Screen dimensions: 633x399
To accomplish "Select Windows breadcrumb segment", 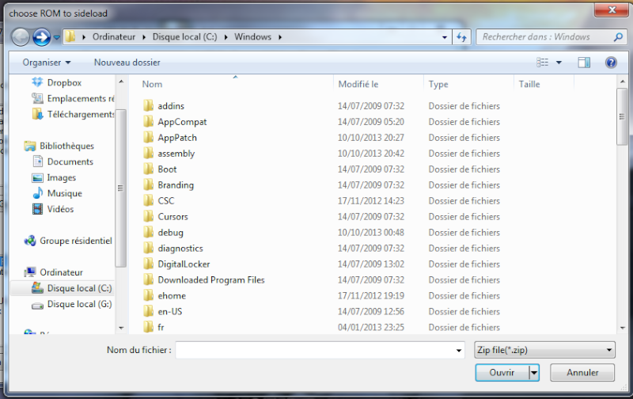I will [252, 36].
